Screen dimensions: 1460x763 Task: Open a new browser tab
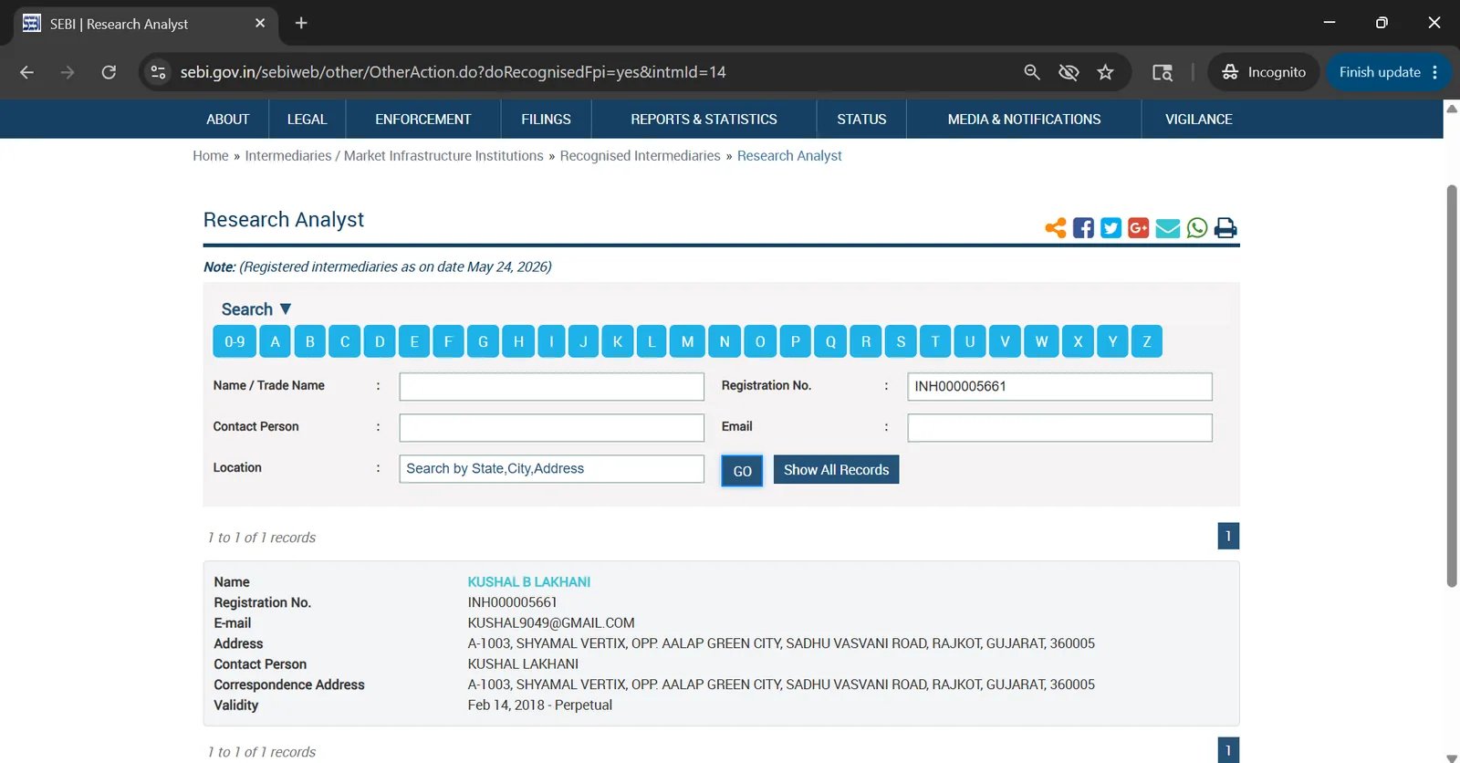[301, 23]
